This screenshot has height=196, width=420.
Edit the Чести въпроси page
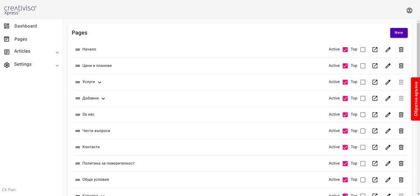click(x=388, y=131)
